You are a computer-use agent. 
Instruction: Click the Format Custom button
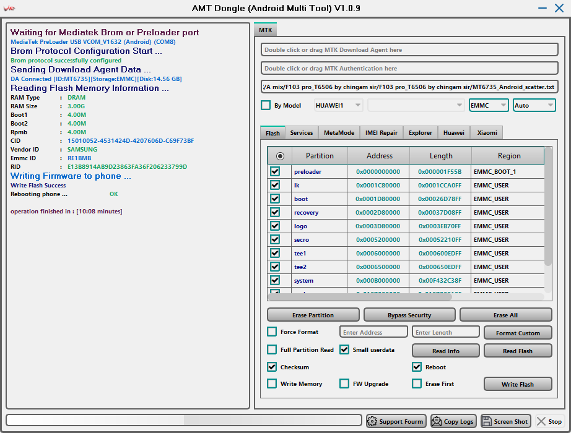(x=518, y=333)
